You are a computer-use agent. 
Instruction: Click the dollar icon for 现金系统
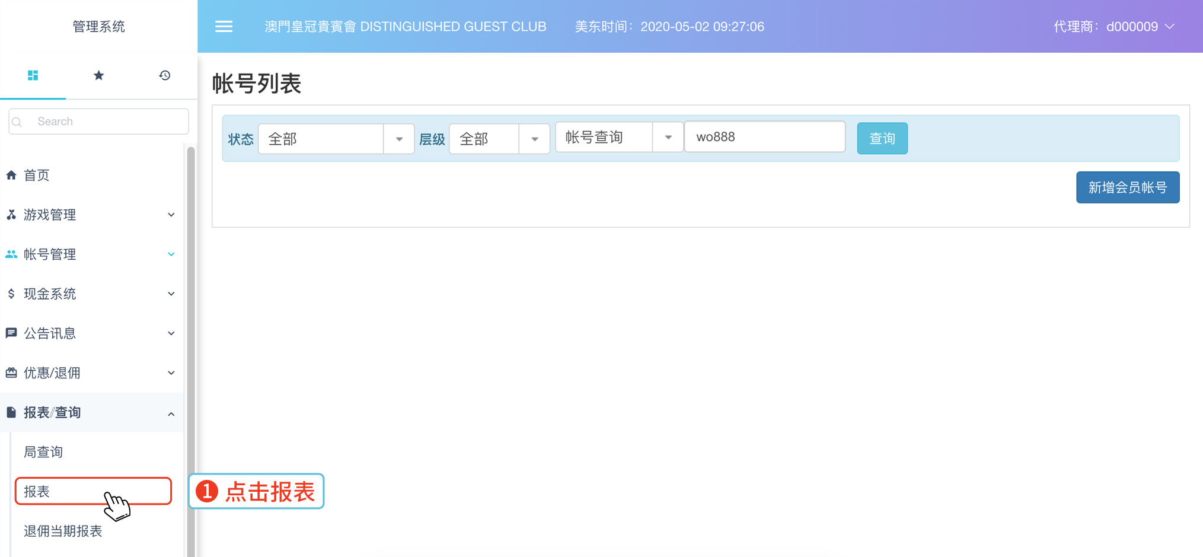pos(11,294)
